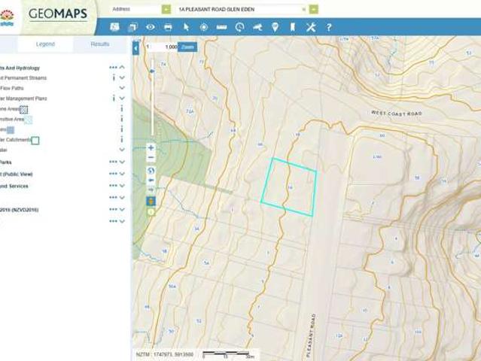Open the help question mark
Screen dimensions: 481x361
click(x=328, y=27)
